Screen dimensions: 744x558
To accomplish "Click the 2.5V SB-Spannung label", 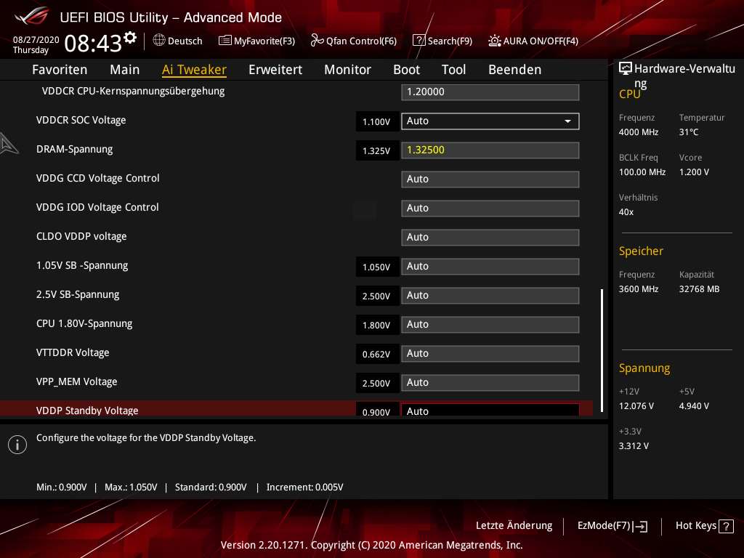I will [78, 295].
